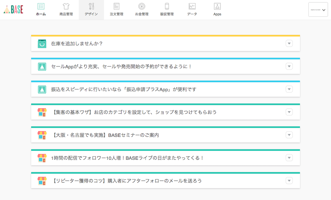
Task: Click the Apps menu label
Action: pos(217,14)
